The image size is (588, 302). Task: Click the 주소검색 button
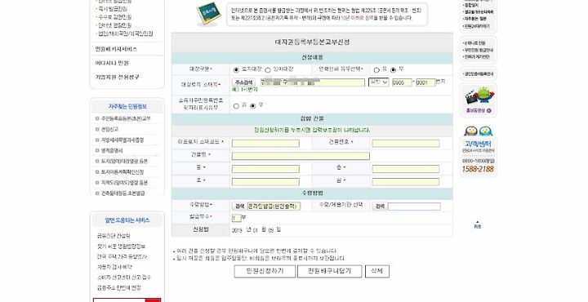(243, 82)
